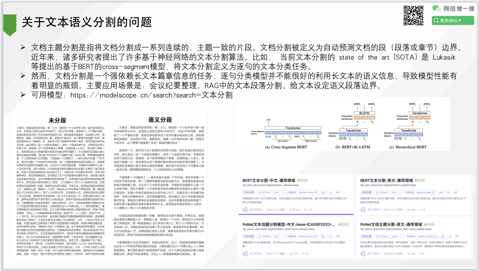Click the PyTorch tag on BERT中文 card
479x271 pixels.
tap(264, 192)
